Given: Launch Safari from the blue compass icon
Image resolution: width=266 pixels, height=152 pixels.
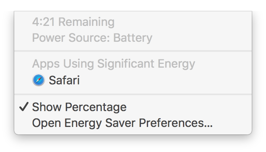Looking at the screenshot, I should click(39, 80).
